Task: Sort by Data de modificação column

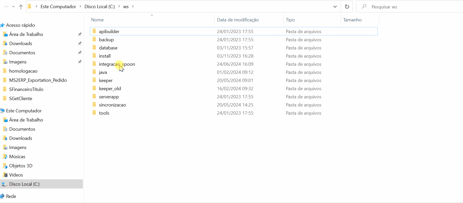Action: (x=238, y=20)
